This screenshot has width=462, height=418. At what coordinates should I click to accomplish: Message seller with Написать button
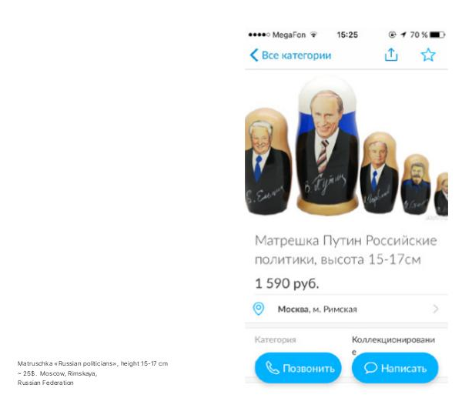pyautogui.click(x=395, y=368)
